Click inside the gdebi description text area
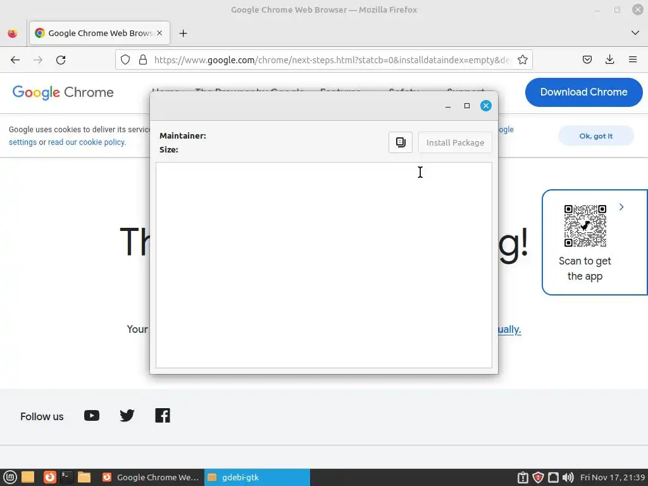 click(x=323, y=265)
